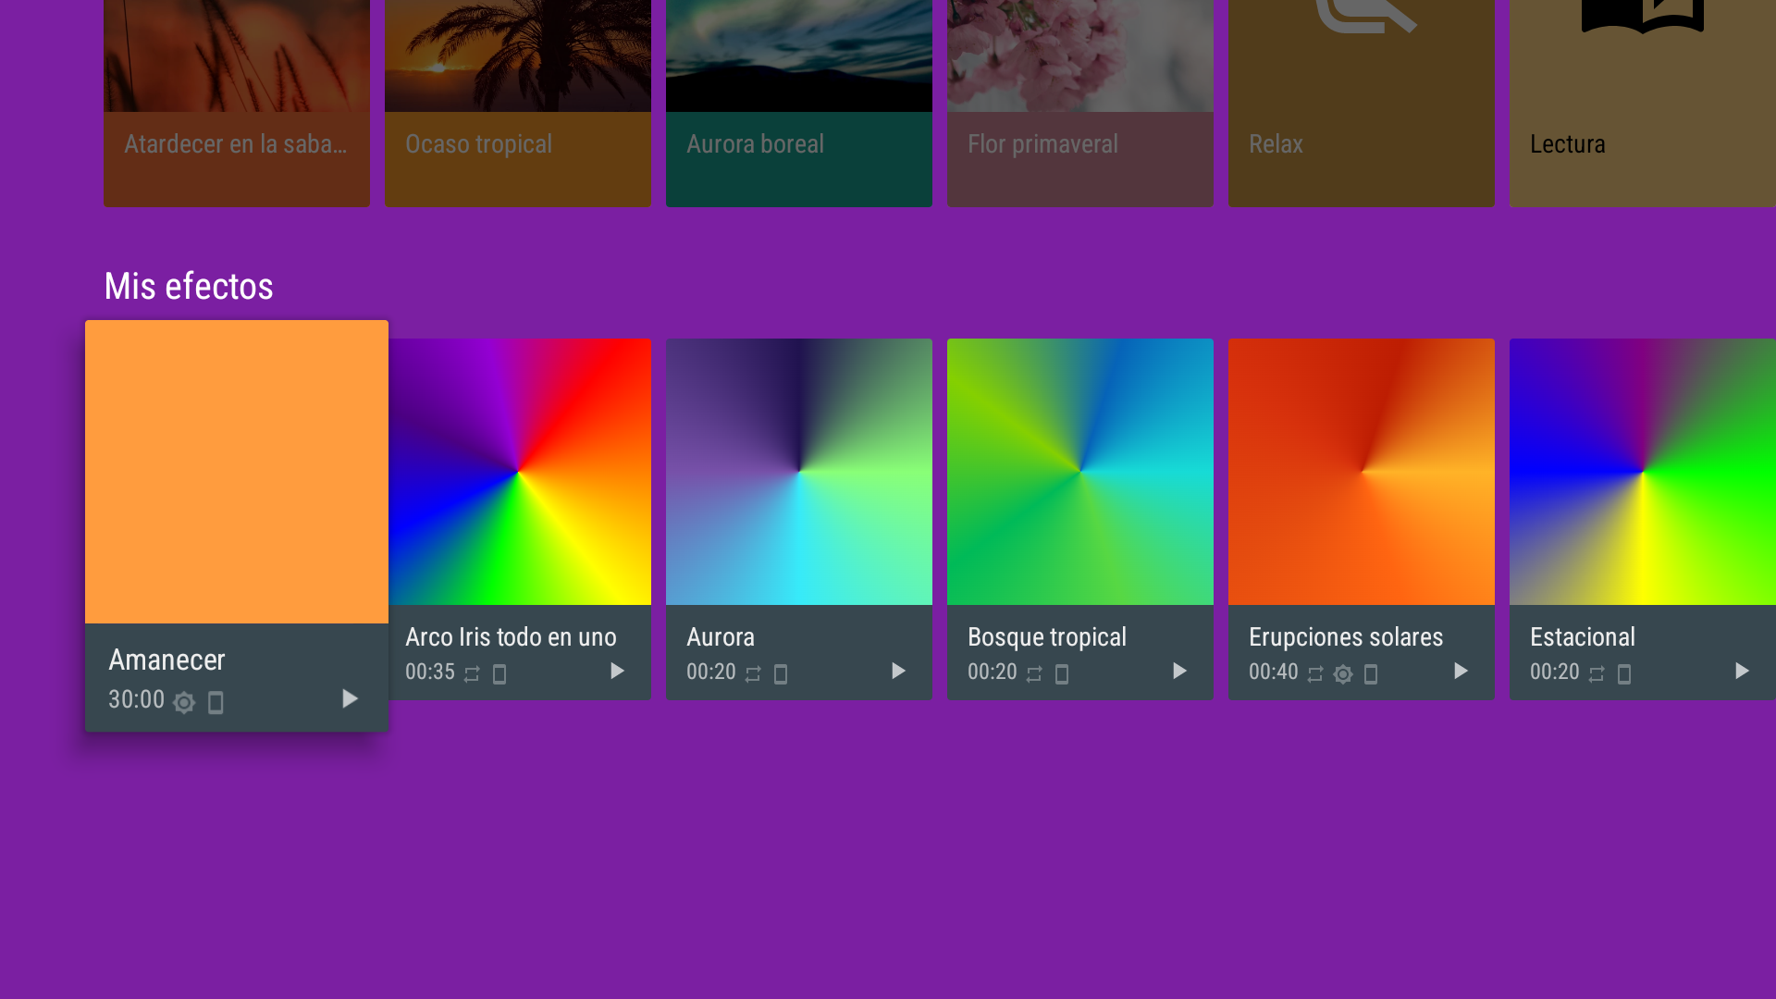This screenshot has width=1776, height=999.
Task: Click device icon on Aurora card
Action: 781,674
